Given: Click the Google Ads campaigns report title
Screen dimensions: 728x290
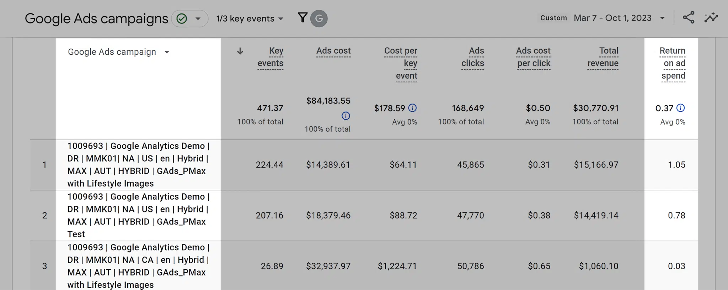Looking at the screenshot, I should (96, 18).
